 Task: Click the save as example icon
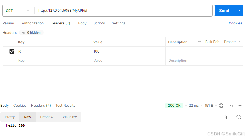(x=232, y=106)
